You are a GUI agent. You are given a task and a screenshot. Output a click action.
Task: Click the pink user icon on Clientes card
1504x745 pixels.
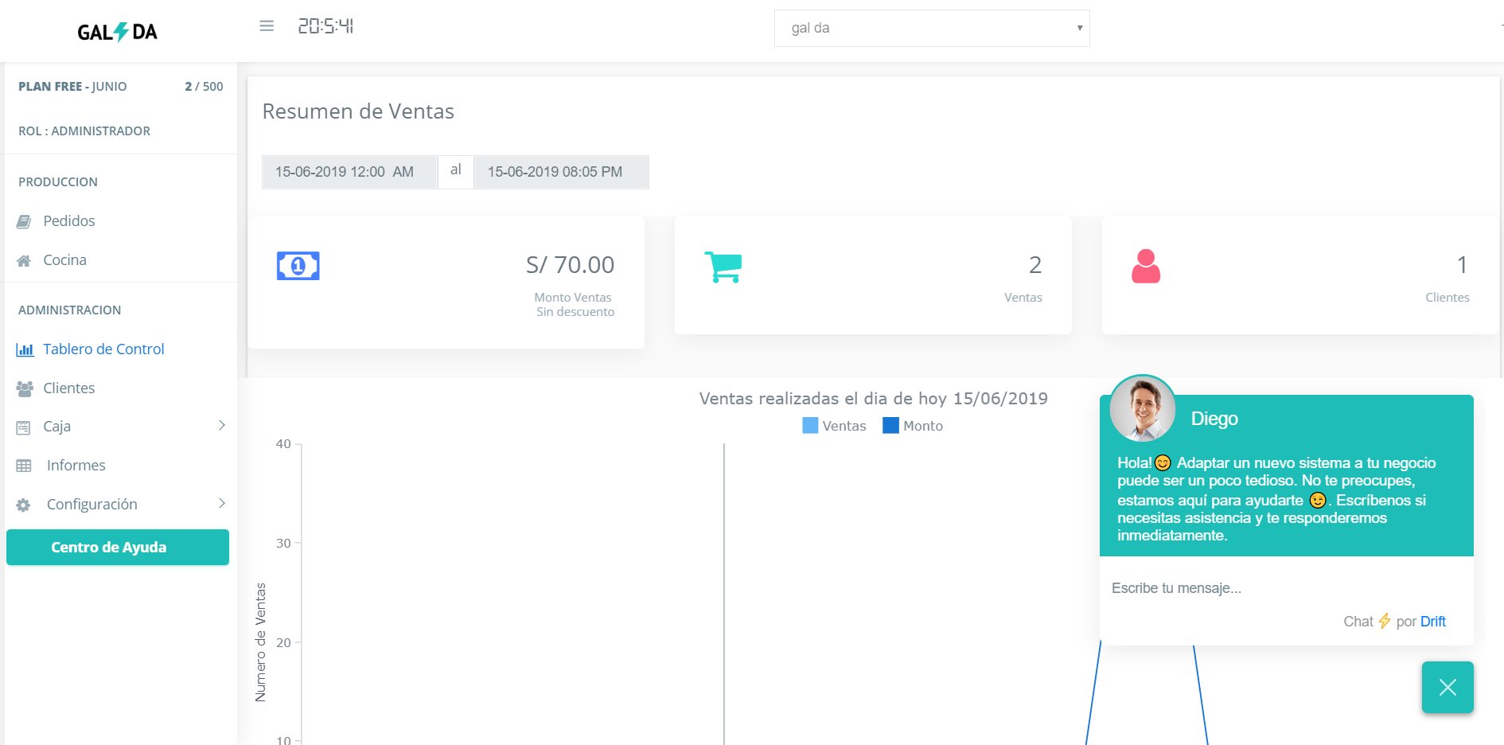[x=1146, y=266]
